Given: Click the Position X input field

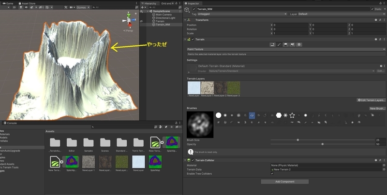Looking at the screenshot, I should (290, 25).
